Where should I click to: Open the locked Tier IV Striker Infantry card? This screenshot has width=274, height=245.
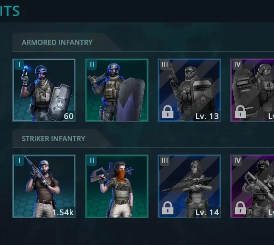coord(252,186)
